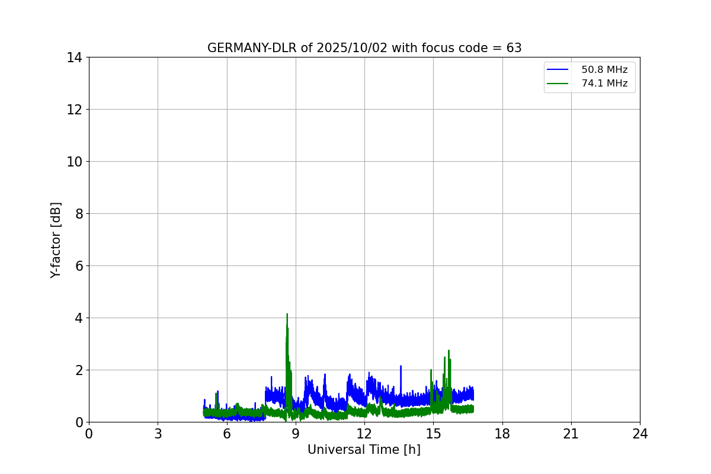Click the x-axis tick label 9
The image size is (711, 474).
296,434
